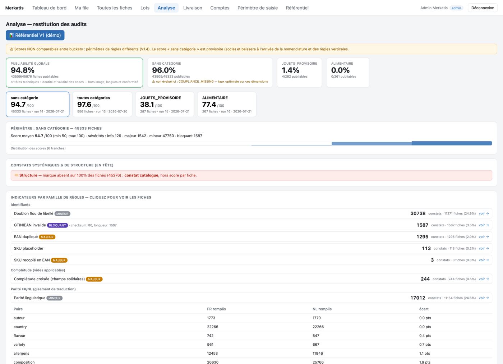Select the toutes catégories score card
503x364 pixels.
(102, 104)
